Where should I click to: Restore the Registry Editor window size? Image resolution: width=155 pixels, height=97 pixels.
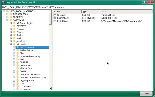tap(145, 2)
